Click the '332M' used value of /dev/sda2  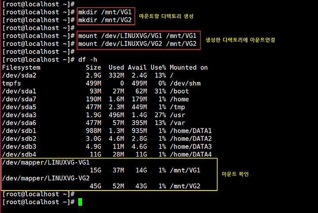116,75
